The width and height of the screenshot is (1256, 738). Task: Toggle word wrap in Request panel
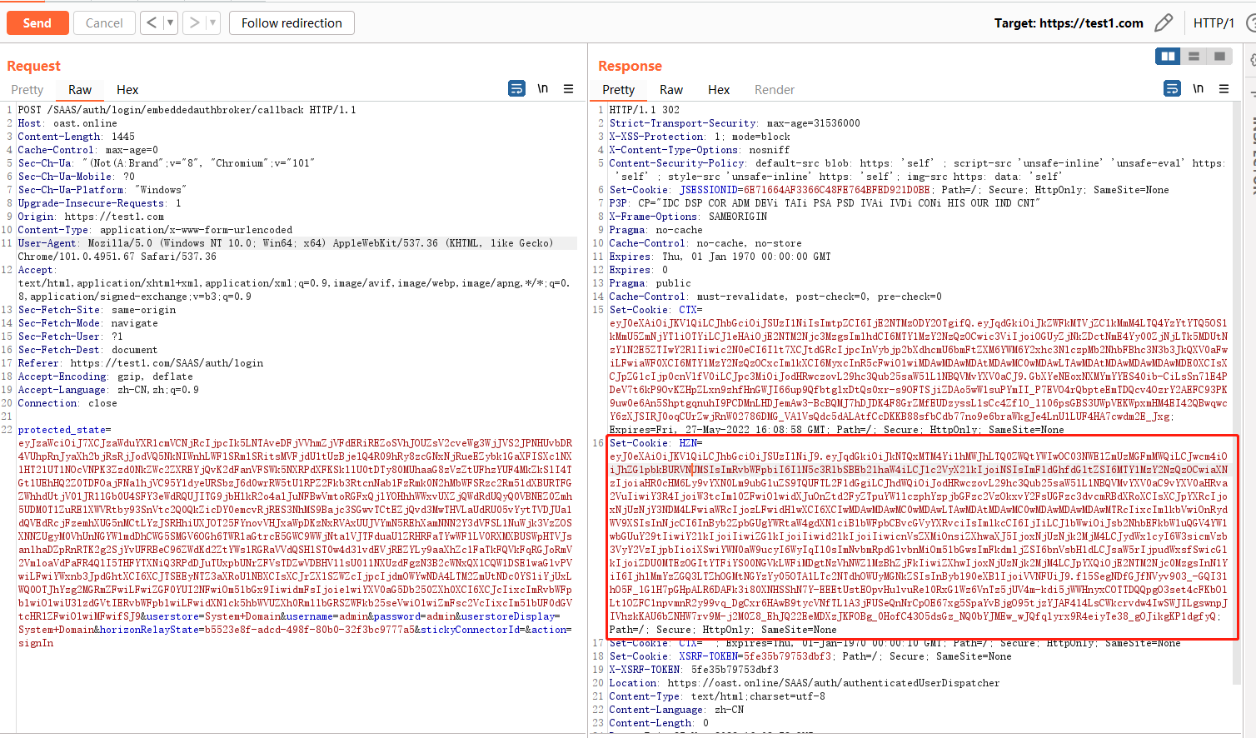coord(516,88)
